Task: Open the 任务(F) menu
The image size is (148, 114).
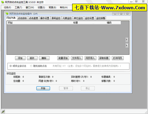Action: pyautogui.click(x=7, y=7)
